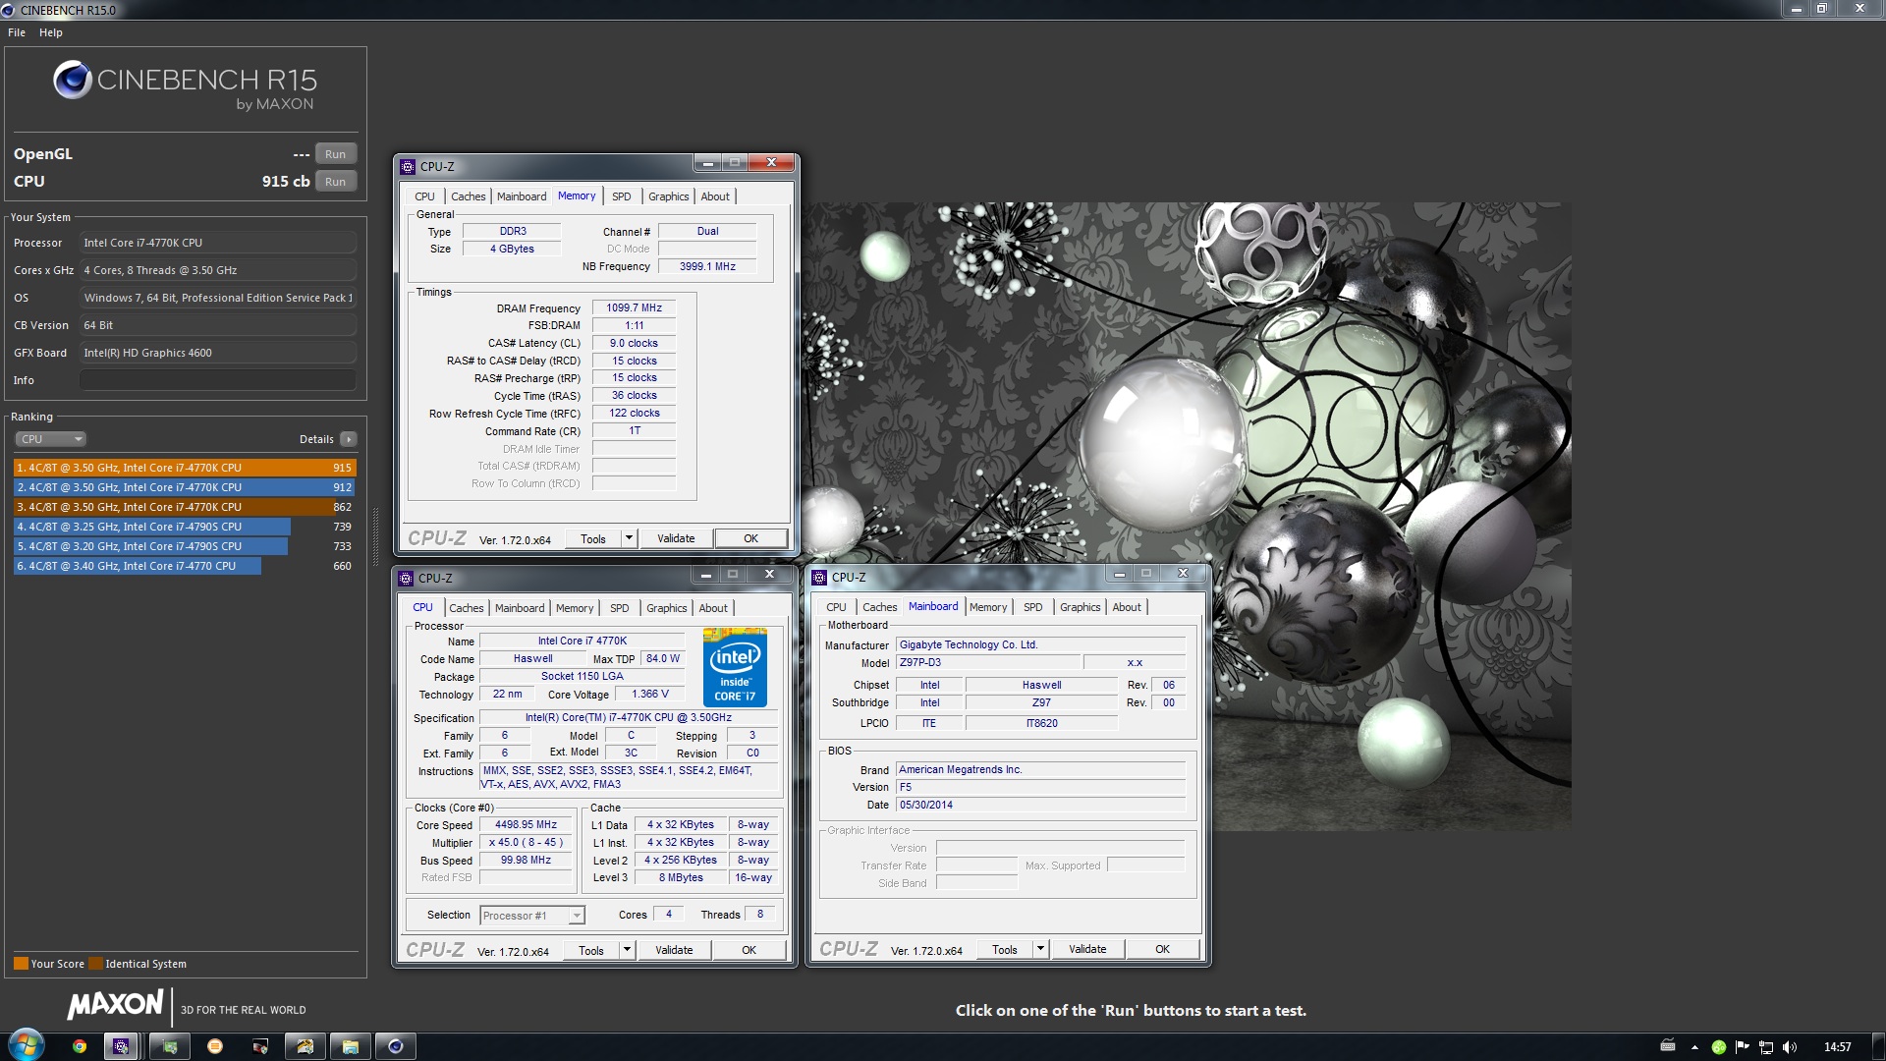The image size is (1886, 1061).
Task: Select CPU tab in the Mainboard CPU-Z window
Action: pos(837,607)
